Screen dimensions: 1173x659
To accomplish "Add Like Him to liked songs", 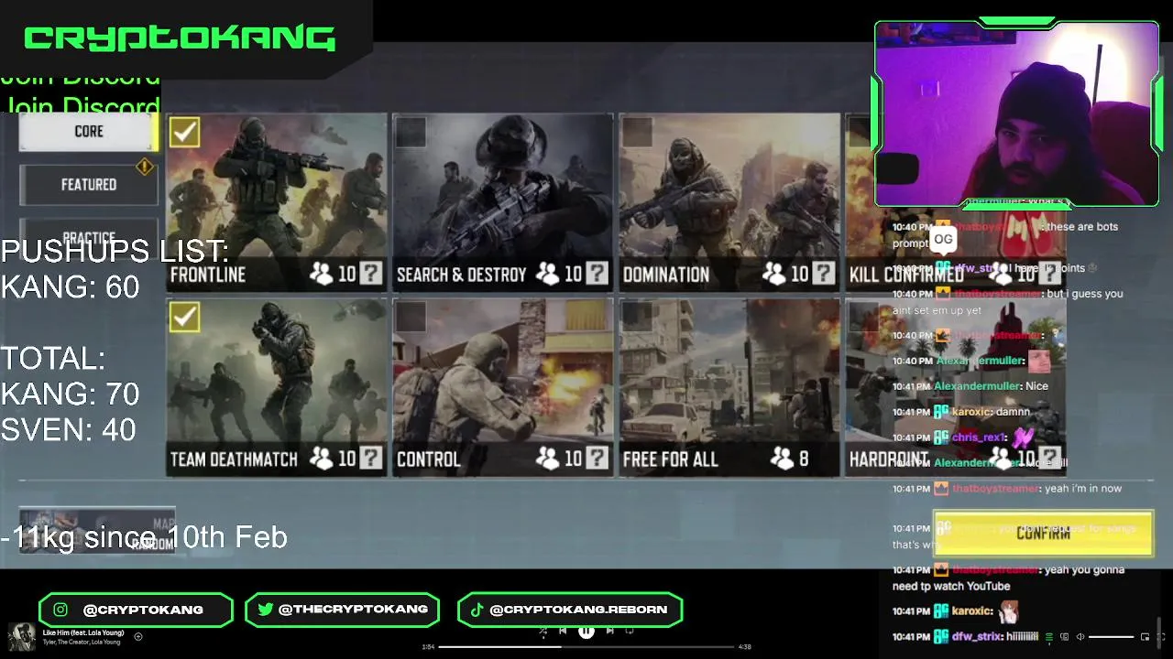I will [x=138, y=637].
